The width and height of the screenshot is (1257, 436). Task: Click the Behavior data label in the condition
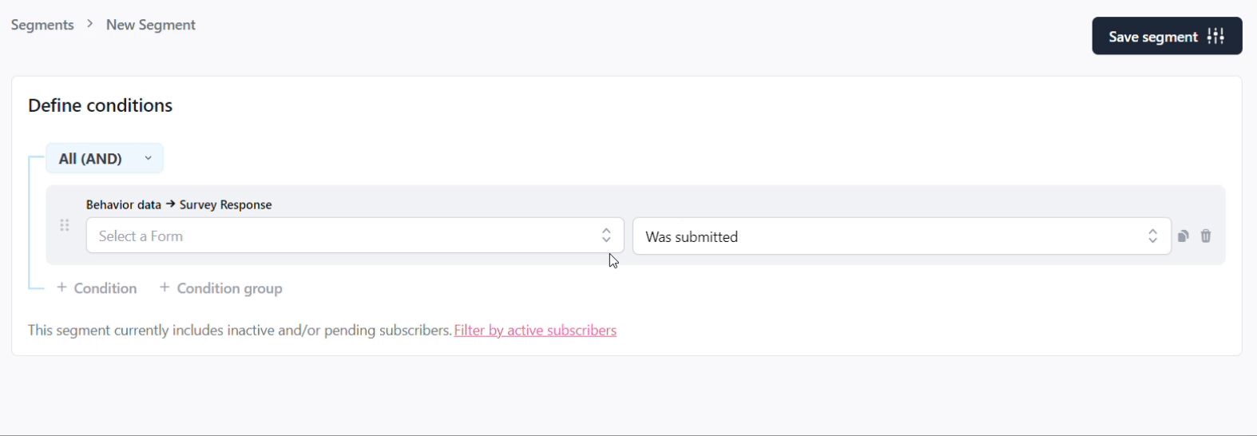[x=124, y=204]
